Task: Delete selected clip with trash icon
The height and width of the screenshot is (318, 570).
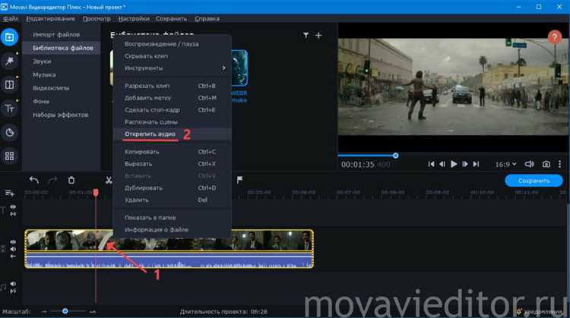Action: click(71, 180)
